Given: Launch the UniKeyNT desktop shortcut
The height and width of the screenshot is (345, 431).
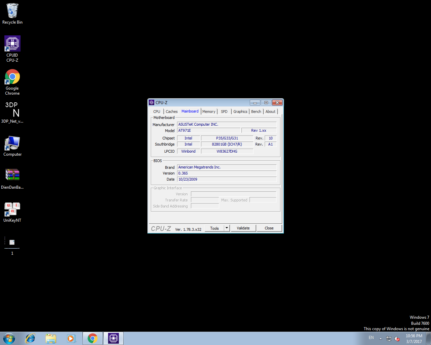Looking at the screenshot, I should (x=12, y=212).
